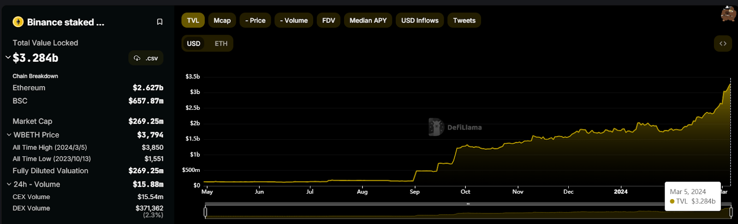738x224 pixels.
Task: Toggle the FDV chart metric
Action: pos(328,20)
